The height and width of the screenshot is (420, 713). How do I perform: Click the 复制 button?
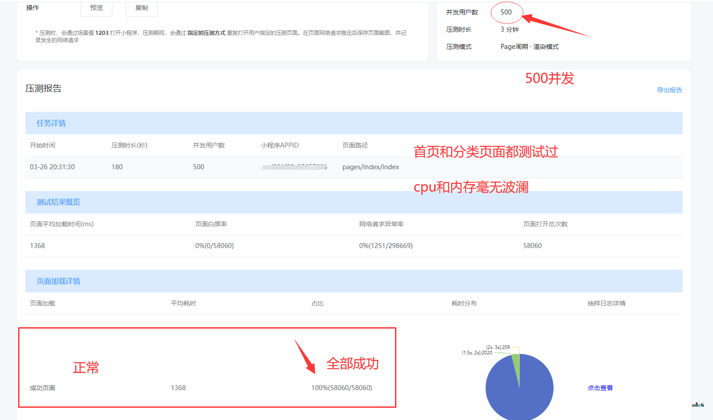(x=142, y=8)
